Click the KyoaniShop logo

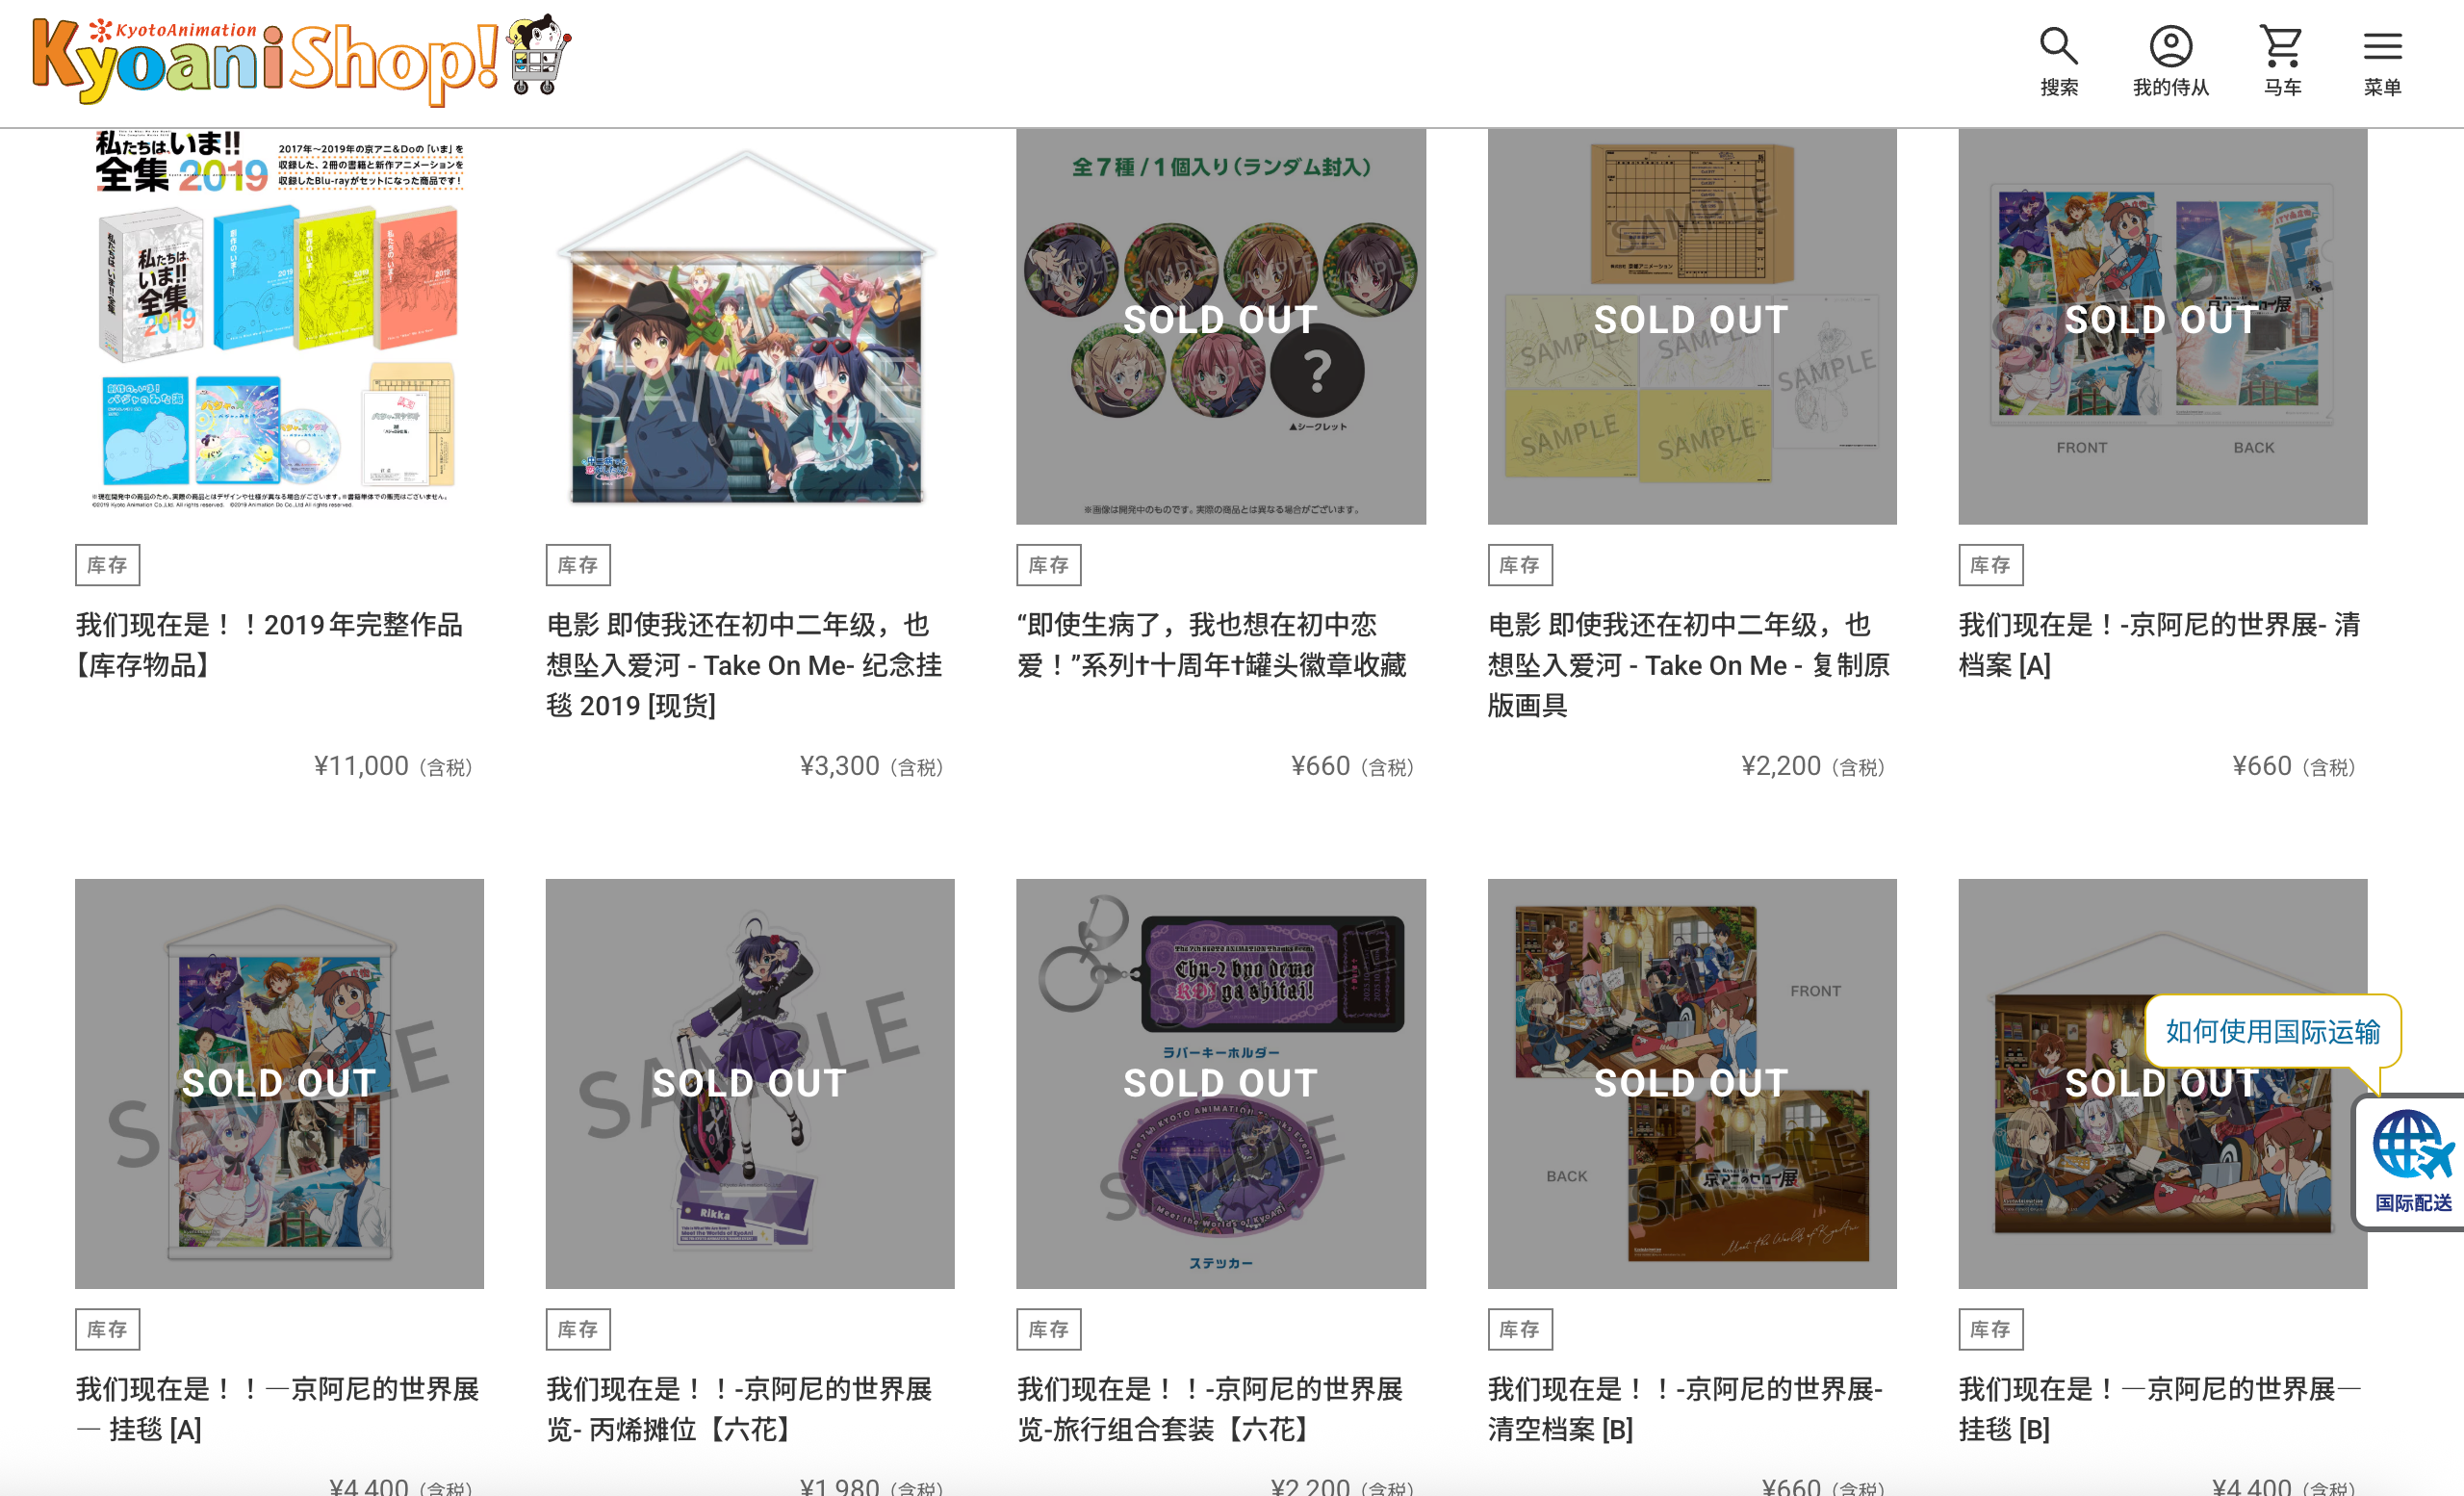point(301,59)
